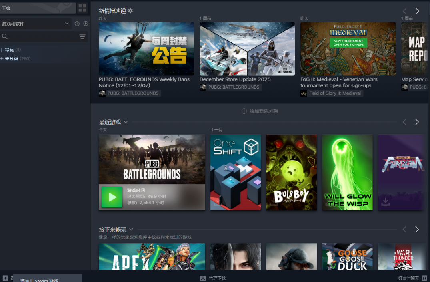Image resolution: width=430 pixels, height=282 pixels.
Task: Open the 好友与聊天 friends icon
Action: [425, 278]
